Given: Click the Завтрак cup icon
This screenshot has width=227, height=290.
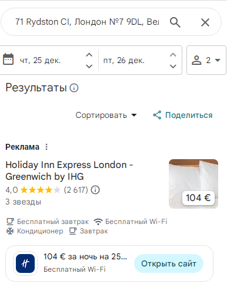Looking at the screenshot, I should click(73, 231).
